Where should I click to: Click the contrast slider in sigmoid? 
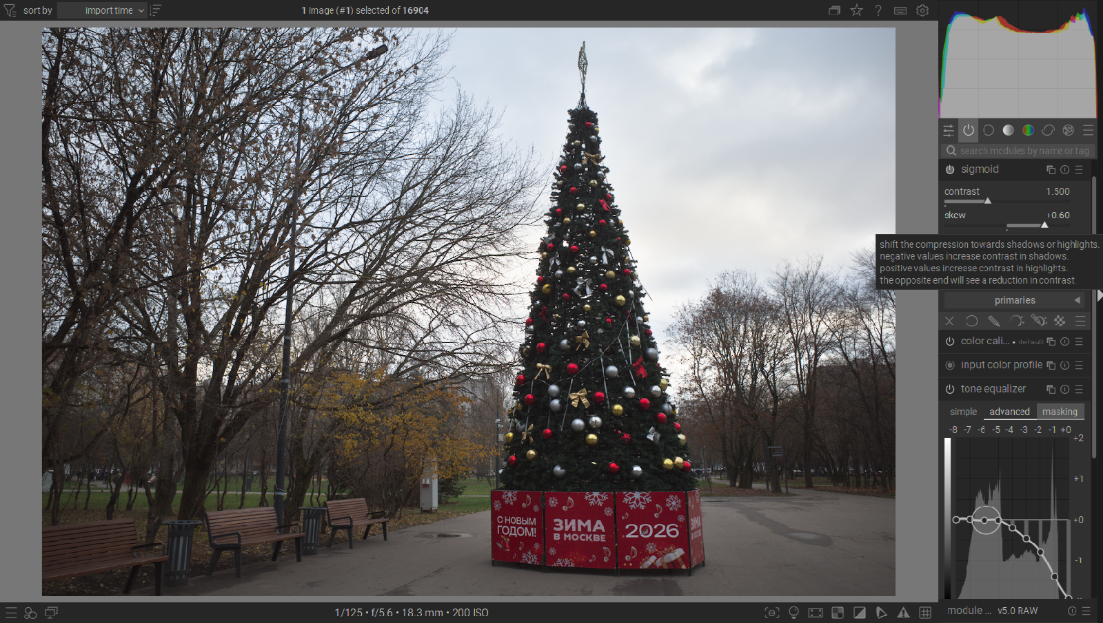(x=987, y=201)
